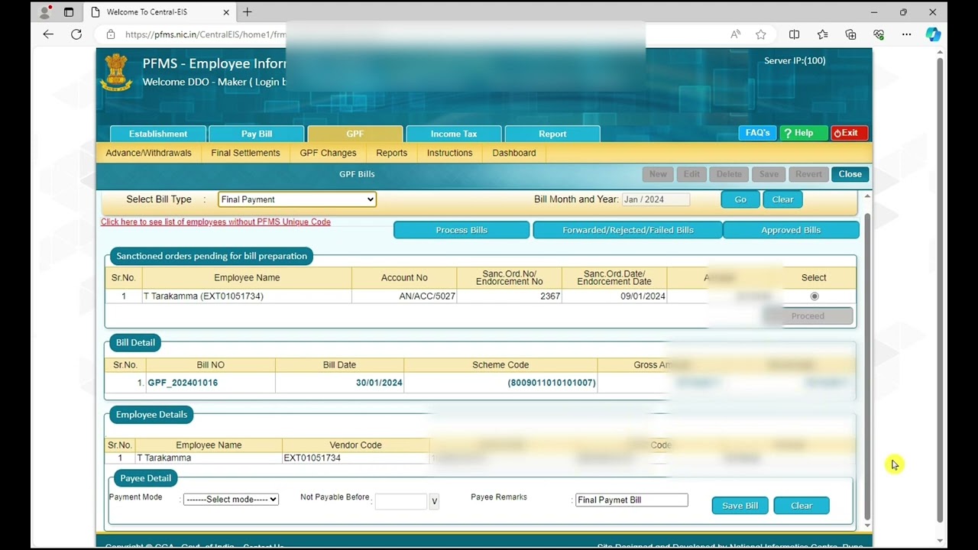Click scheme code (8009011010101007)
The width and height of the screenshot is (978, 550).
[x=552, y=383]
